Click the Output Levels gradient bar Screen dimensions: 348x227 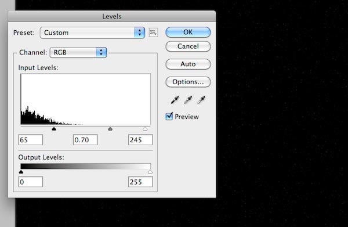coord(86,167)
